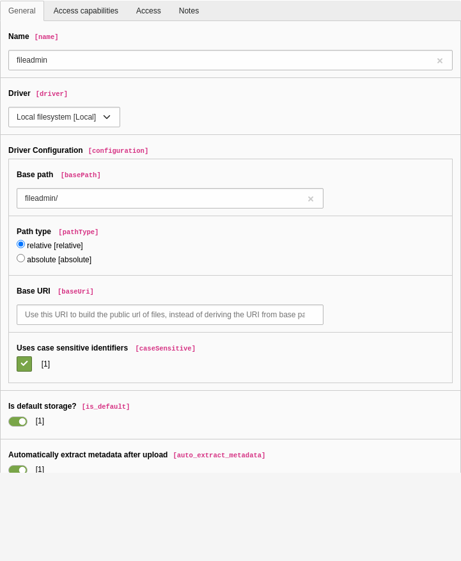Image resolution: width=461 pixels, height=561 pixels.
Task: Click the Driver dropdown chevron arrow
Action: tap(107, 117)
